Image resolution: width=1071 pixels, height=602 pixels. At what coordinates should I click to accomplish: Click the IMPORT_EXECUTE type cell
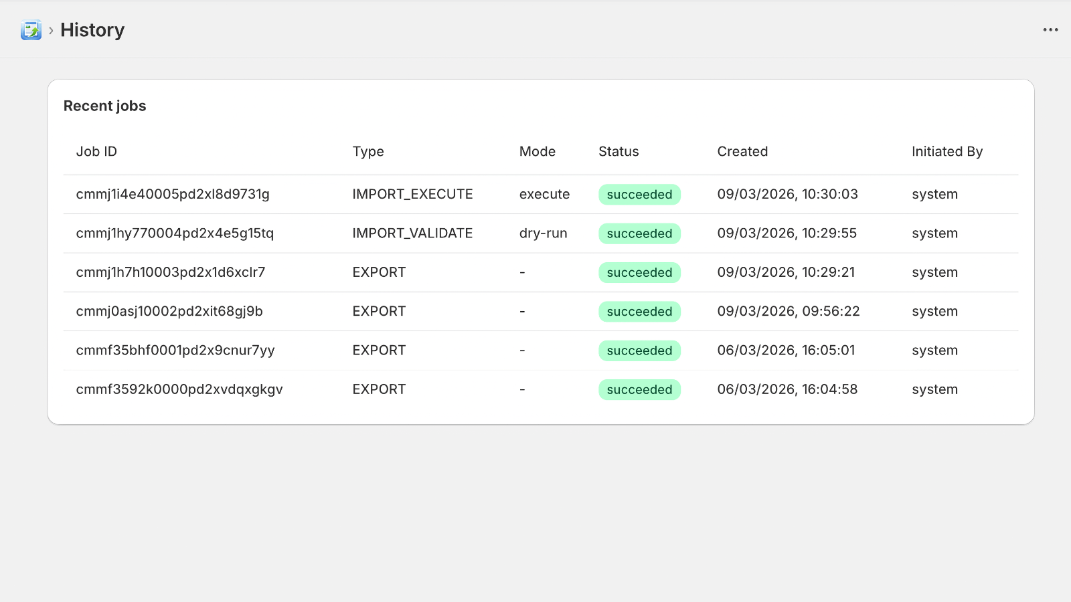[412, 195]
